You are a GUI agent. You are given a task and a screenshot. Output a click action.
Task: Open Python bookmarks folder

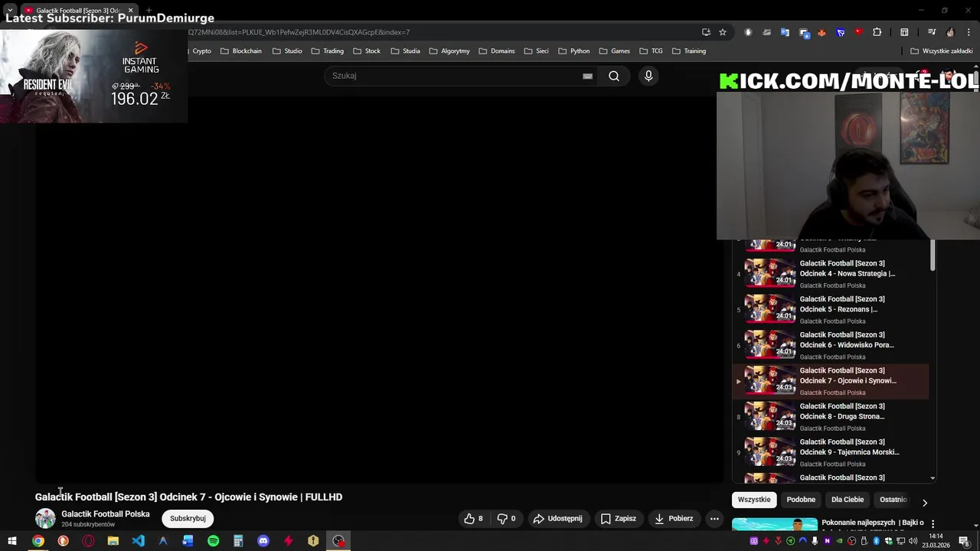[x=574, y=51]
